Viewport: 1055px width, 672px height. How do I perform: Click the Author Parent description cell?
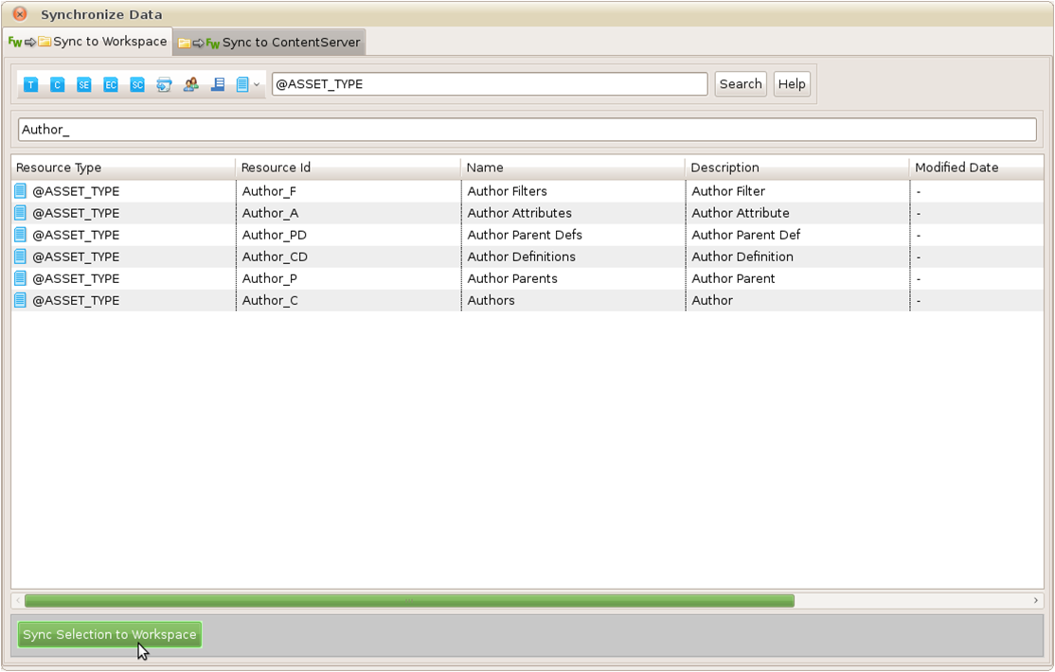click(797, 278)
